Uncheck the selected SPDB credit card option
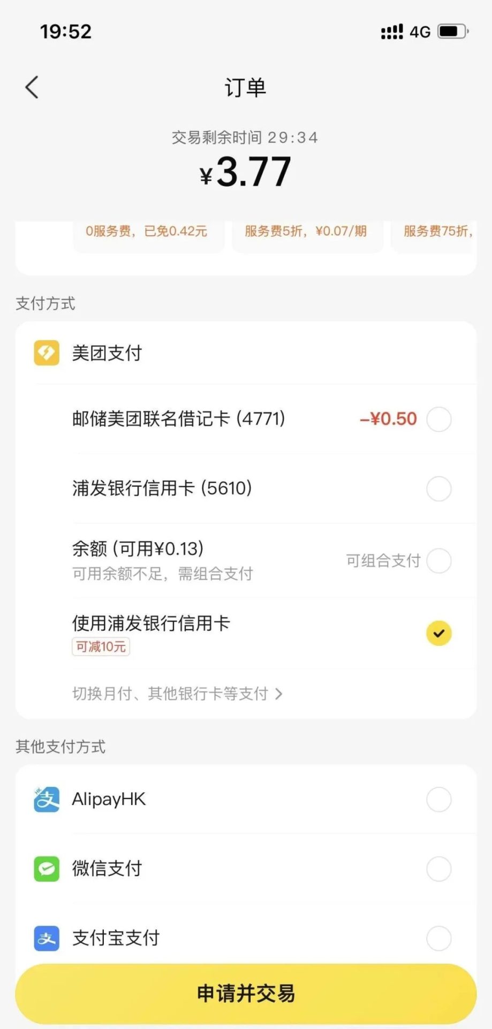The width and height of the screenshot is (492, 1029). click(439, 633)
